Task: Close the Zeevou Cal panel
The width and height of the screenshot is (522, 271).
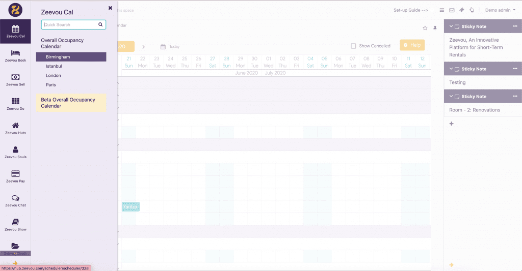Action: pos(110,8)
